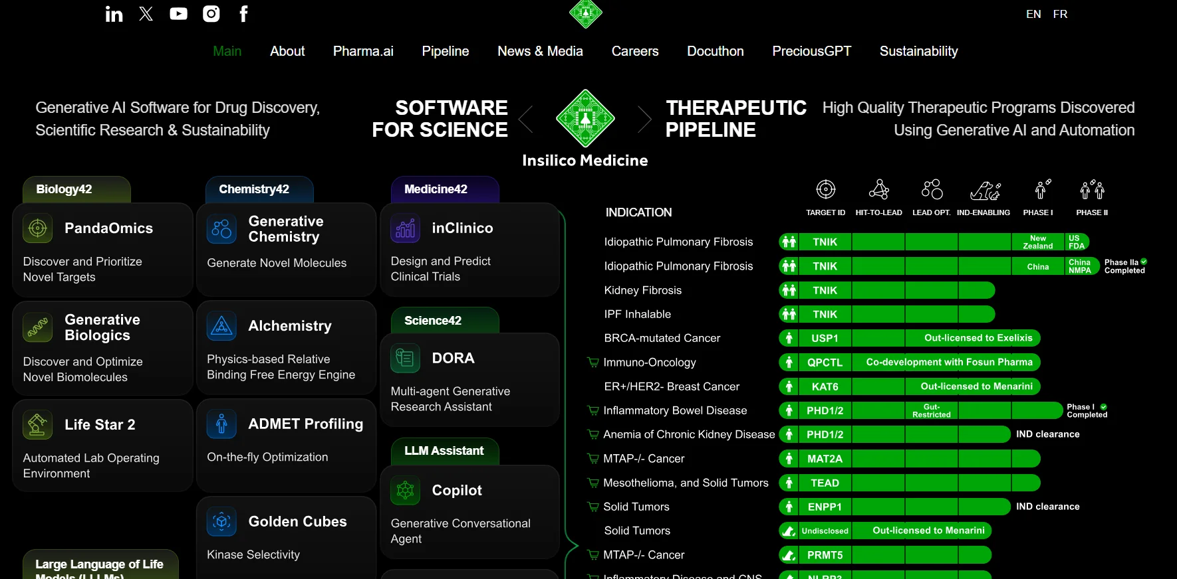Click "Phase IIa Completed" status text

click(1125, 266)
